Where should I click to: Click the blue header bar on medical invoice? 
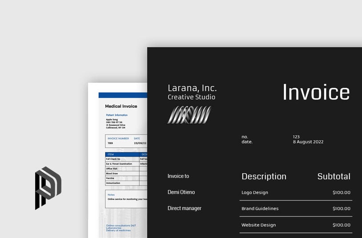123,95
